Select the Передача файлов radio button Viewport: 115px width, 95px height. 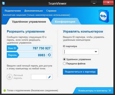[64, 63]
